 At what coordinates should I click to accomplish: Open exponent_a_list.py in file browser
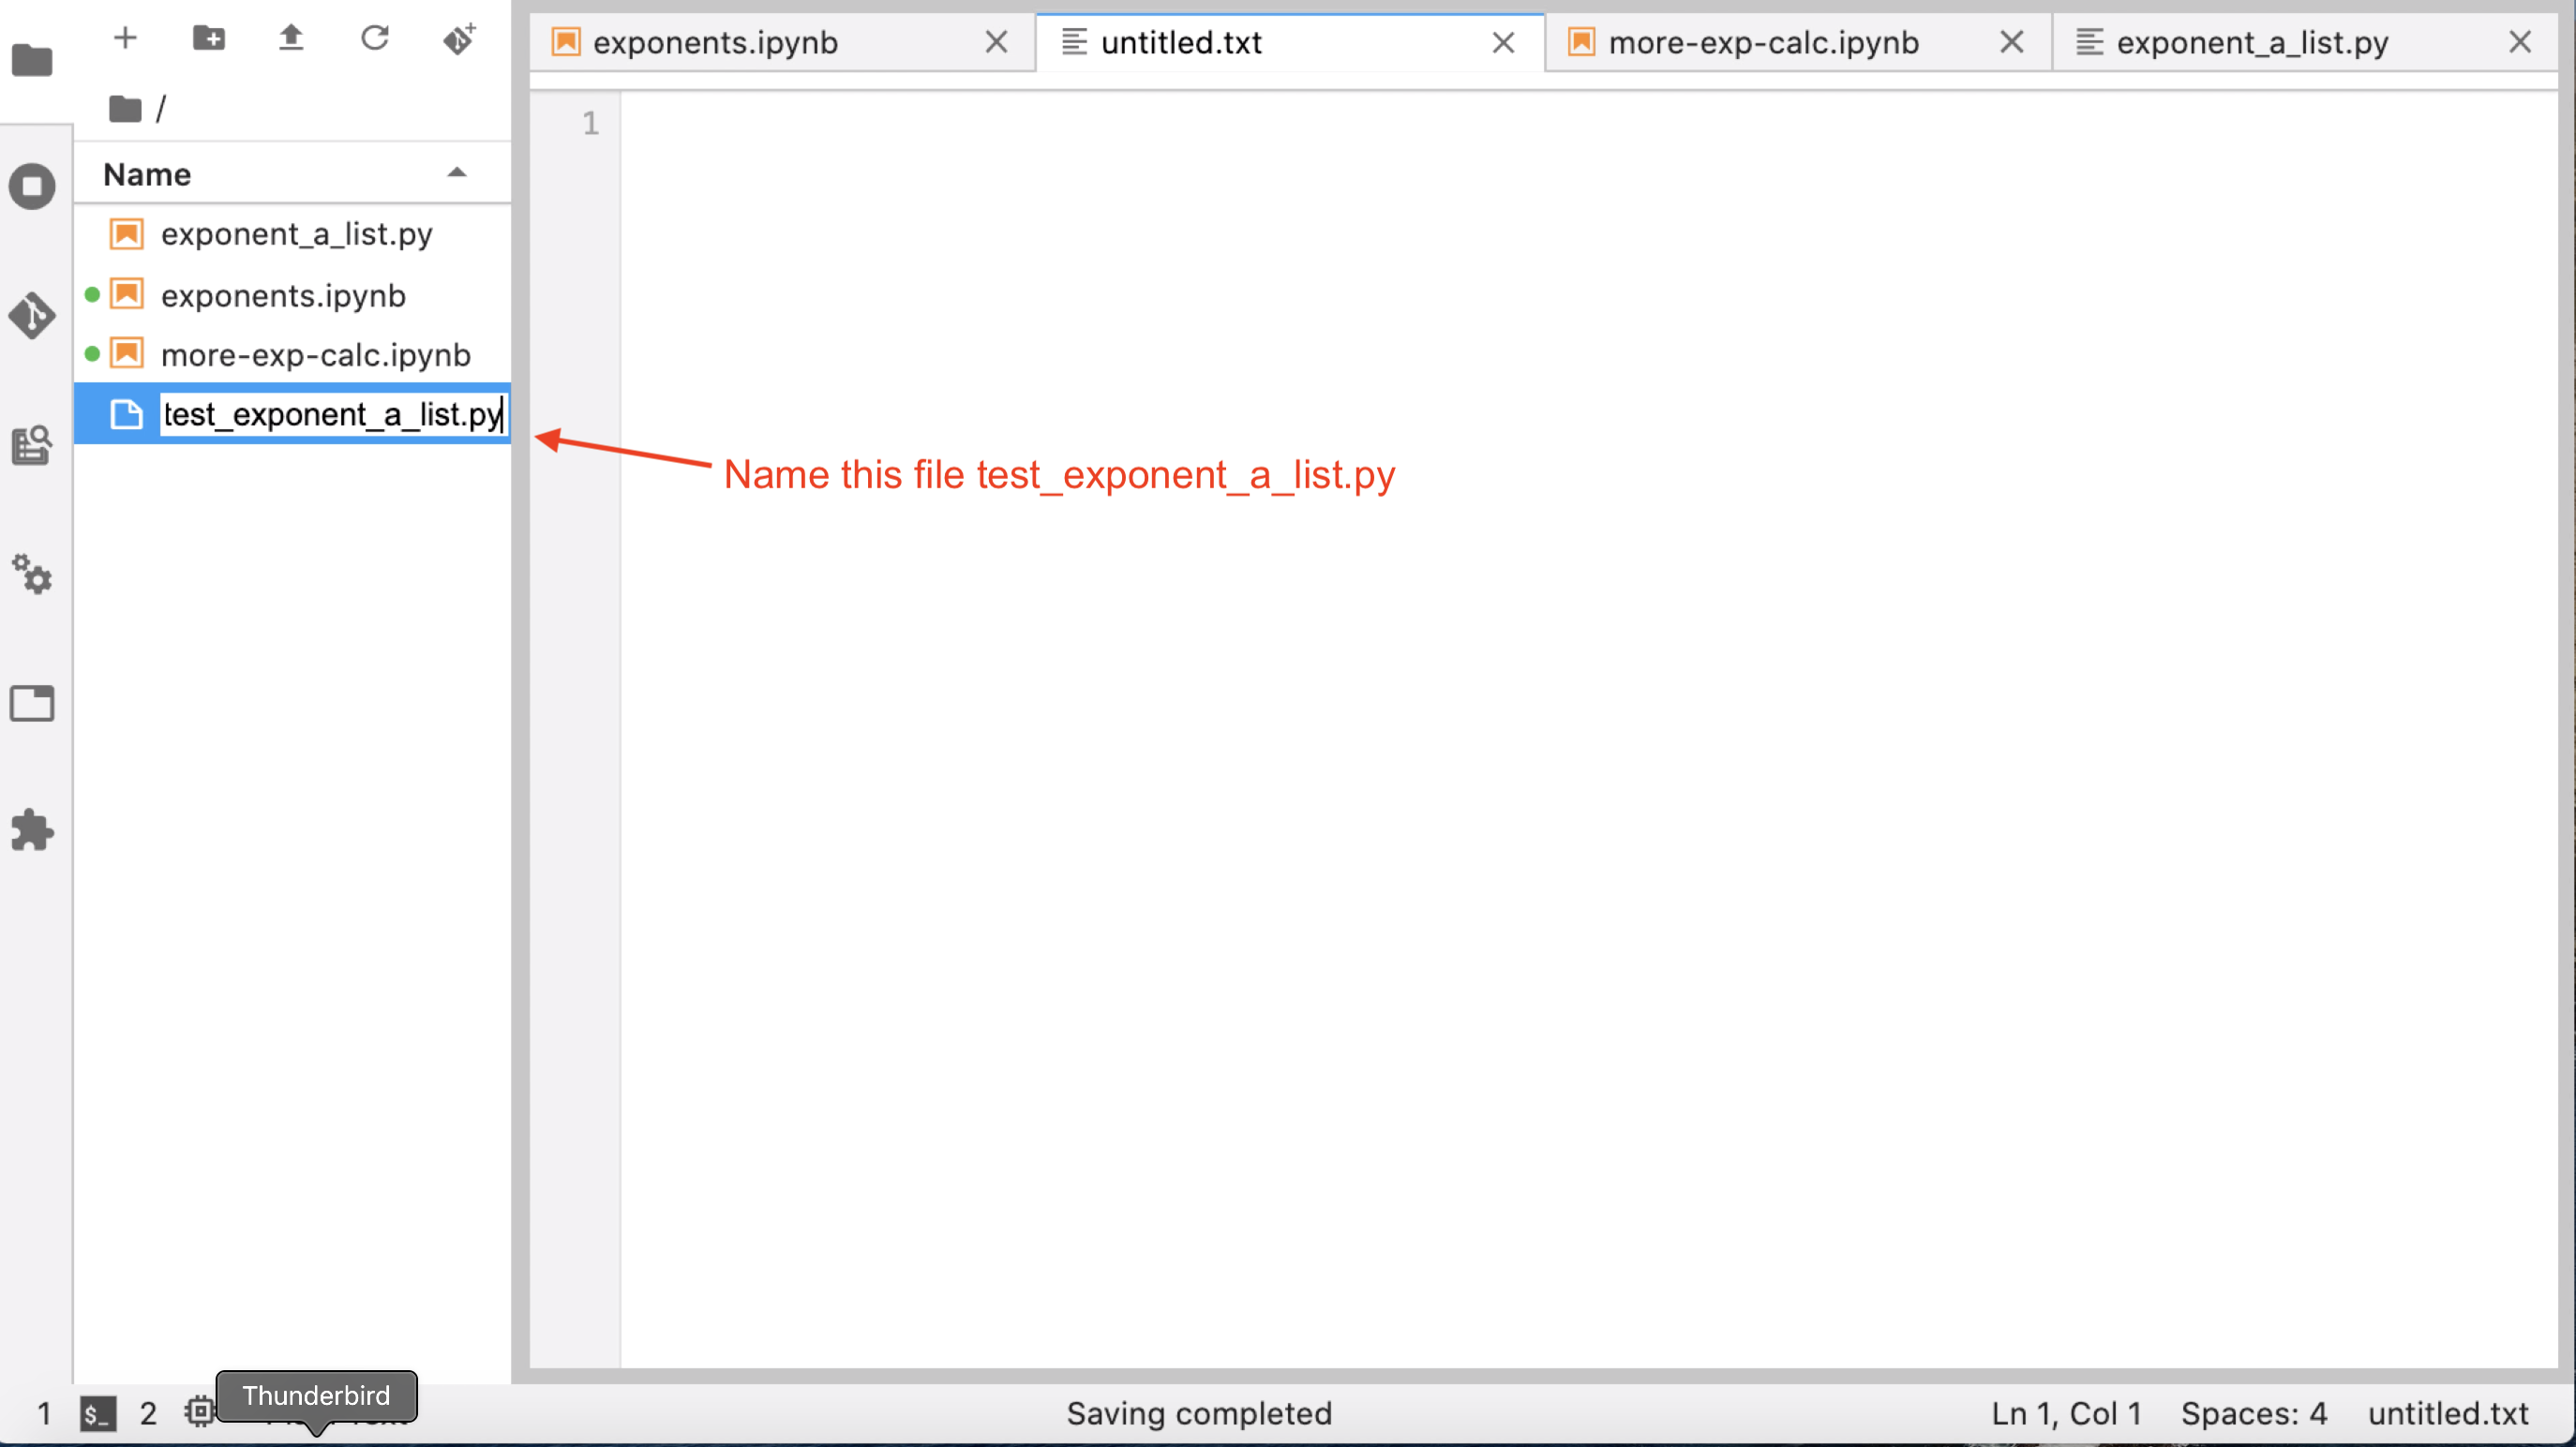pyautogui.click(x=296, y=234)
